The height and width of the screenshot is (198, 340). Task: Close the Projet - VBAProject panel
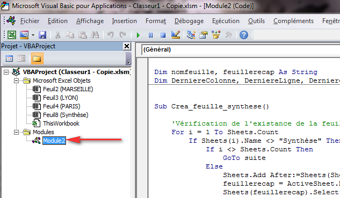127,46
